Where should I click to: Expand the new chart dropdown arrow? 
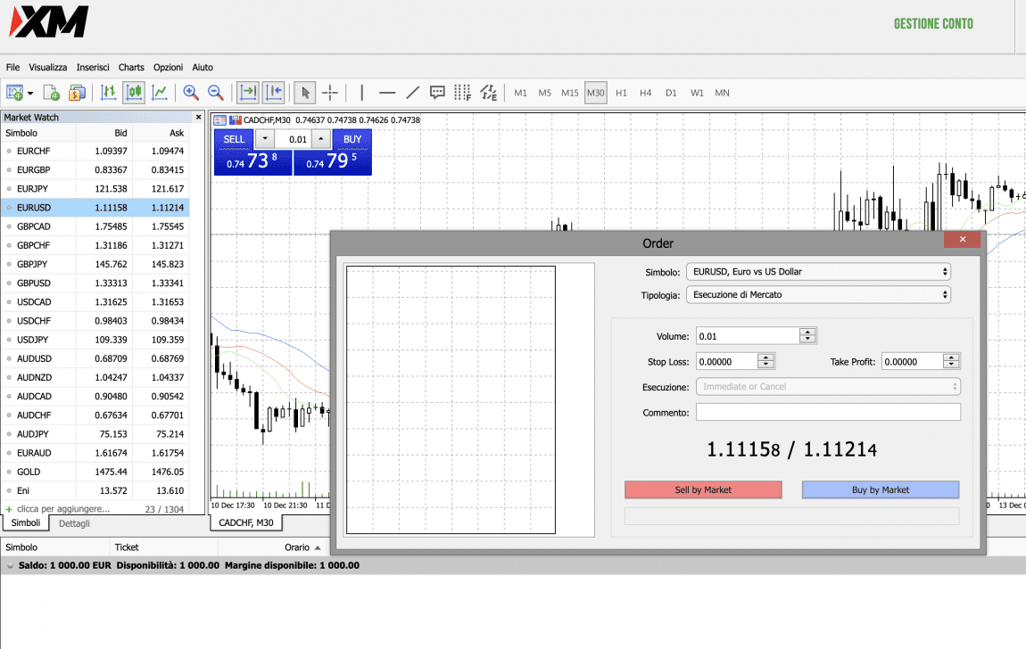pos(31,93)
